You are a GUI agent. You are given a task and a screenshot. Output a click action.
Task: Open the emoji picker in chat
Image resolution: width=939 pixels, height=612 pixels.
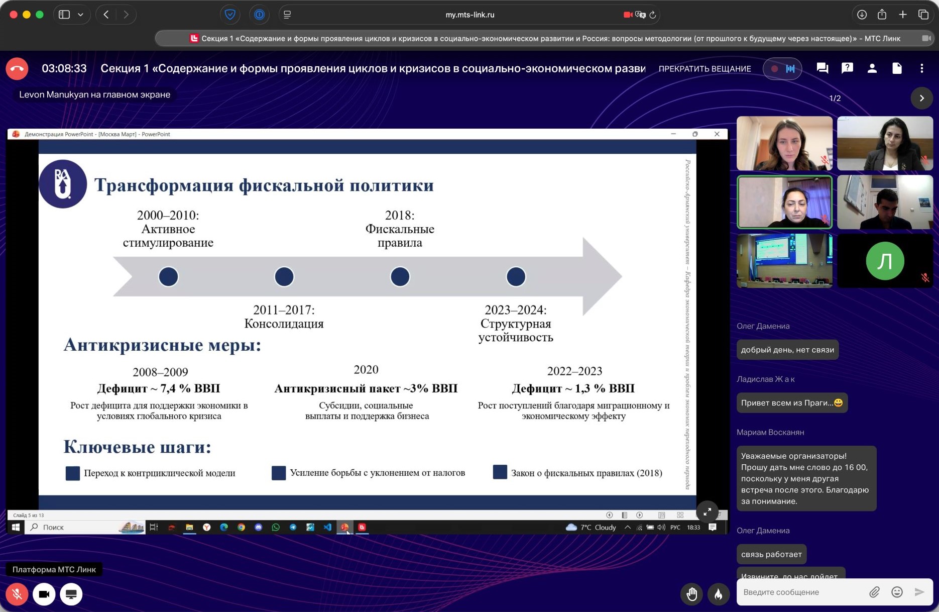coord(897,592)
